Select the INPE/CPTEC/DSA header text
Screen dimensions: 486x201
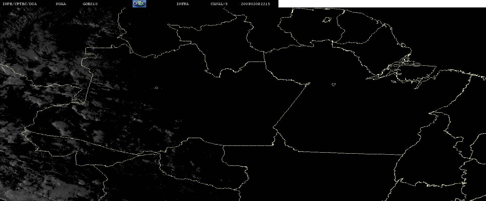pyautogui.click(x=20, y=4)
